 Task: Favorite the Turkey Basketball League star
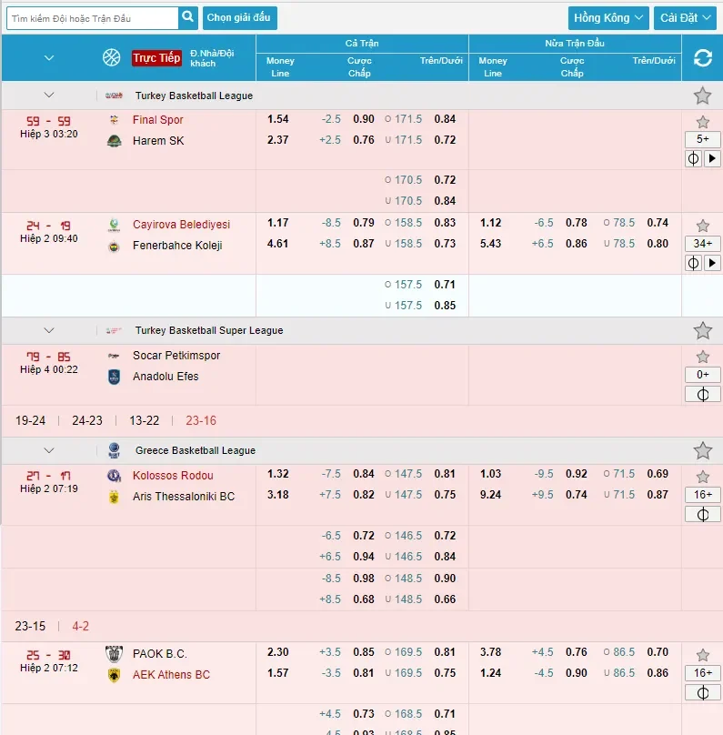[x=702, y=96]
